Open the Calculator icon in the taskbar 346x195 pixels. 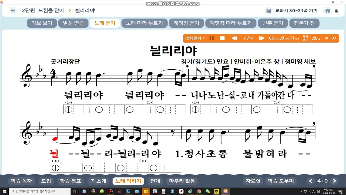[x=164, y=191]
